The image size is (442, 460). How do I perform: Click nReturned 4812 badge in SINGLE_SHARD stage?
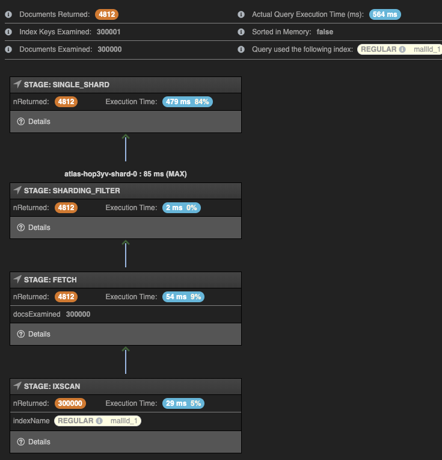66,102
